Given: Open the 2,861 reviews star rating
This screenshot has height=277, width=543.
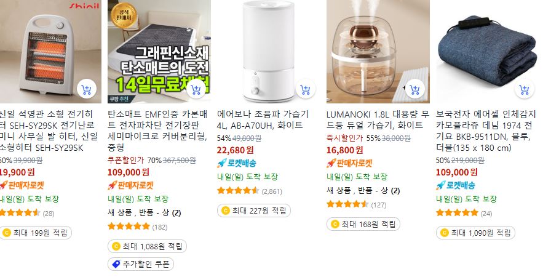Looking at the screenshot, I should click(x=250, y=191).
